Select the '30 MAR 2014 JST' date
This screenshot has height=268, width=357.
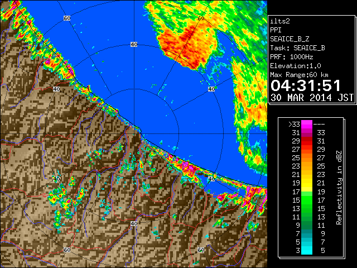(312, 98)
